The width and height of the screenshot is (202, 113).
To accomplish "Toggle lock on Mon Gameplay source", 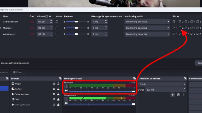I will 58,105.
